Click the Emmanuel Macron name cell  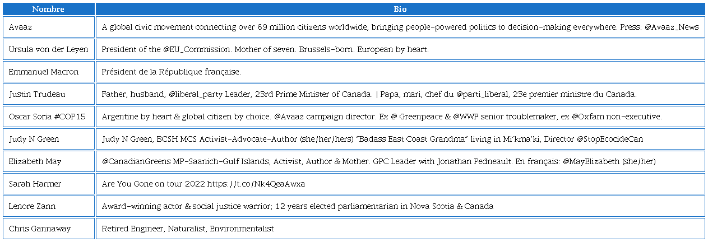pyautogui.click(x=48, y=72)
